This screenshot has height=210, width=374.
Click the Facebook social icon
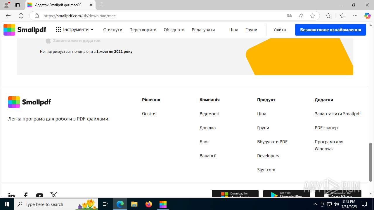pos(26,195)
